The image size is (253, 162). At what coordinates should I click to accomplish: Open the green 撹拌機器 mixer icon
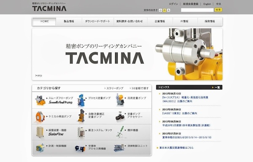120,132
